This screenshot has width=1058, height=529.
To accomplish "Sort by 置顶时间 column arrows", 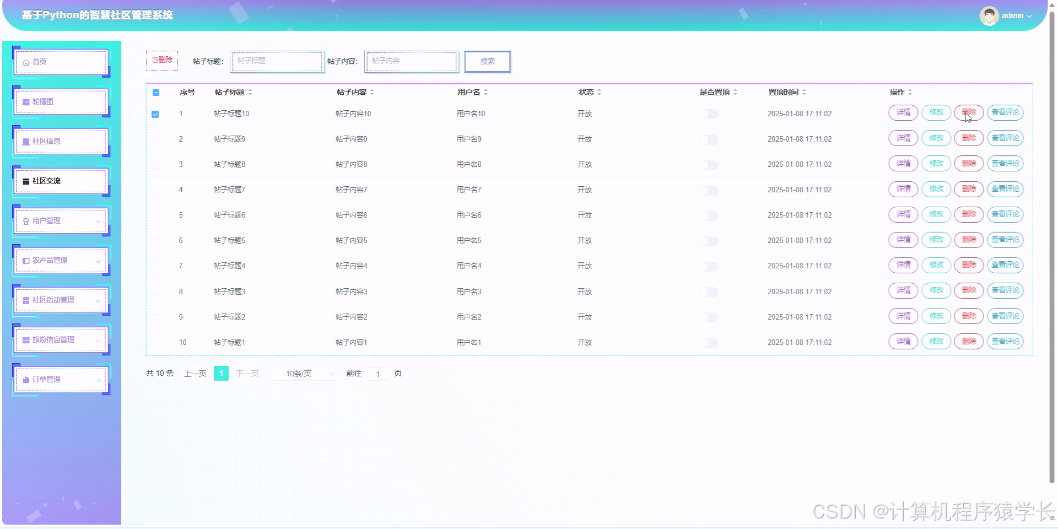I will coord(804,92).
